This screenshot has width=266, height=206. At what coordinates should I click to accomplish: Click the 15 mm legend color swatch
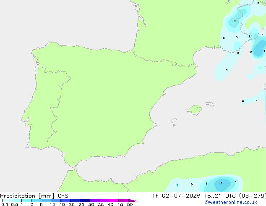click(65, 201)
